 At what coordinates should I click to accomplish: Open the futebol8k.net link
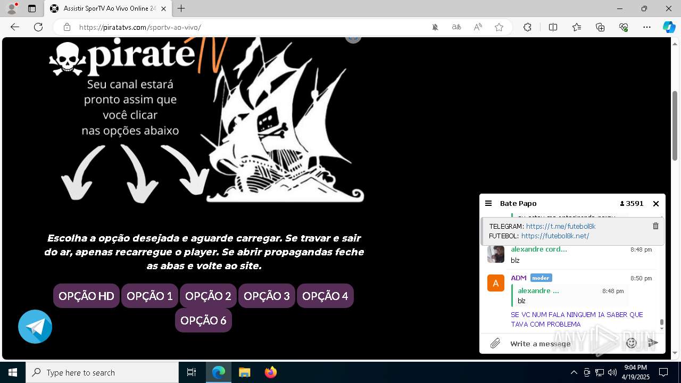[x=555, y=236]
